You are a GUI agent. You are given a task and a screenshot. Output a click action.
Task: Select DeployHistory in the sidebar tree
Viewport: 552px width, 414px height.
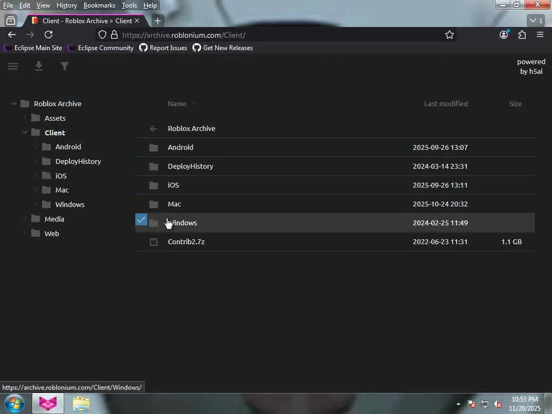pos(78,161)
